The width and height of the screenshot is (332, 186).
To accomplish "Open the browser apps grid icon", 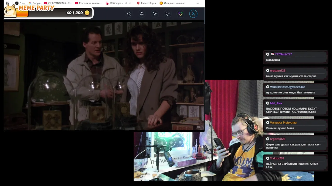I will [8, 3].
